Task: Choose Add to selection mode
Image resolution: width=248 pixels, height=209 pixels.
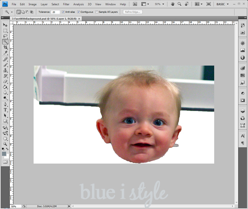Action: (x=23, y=12)
